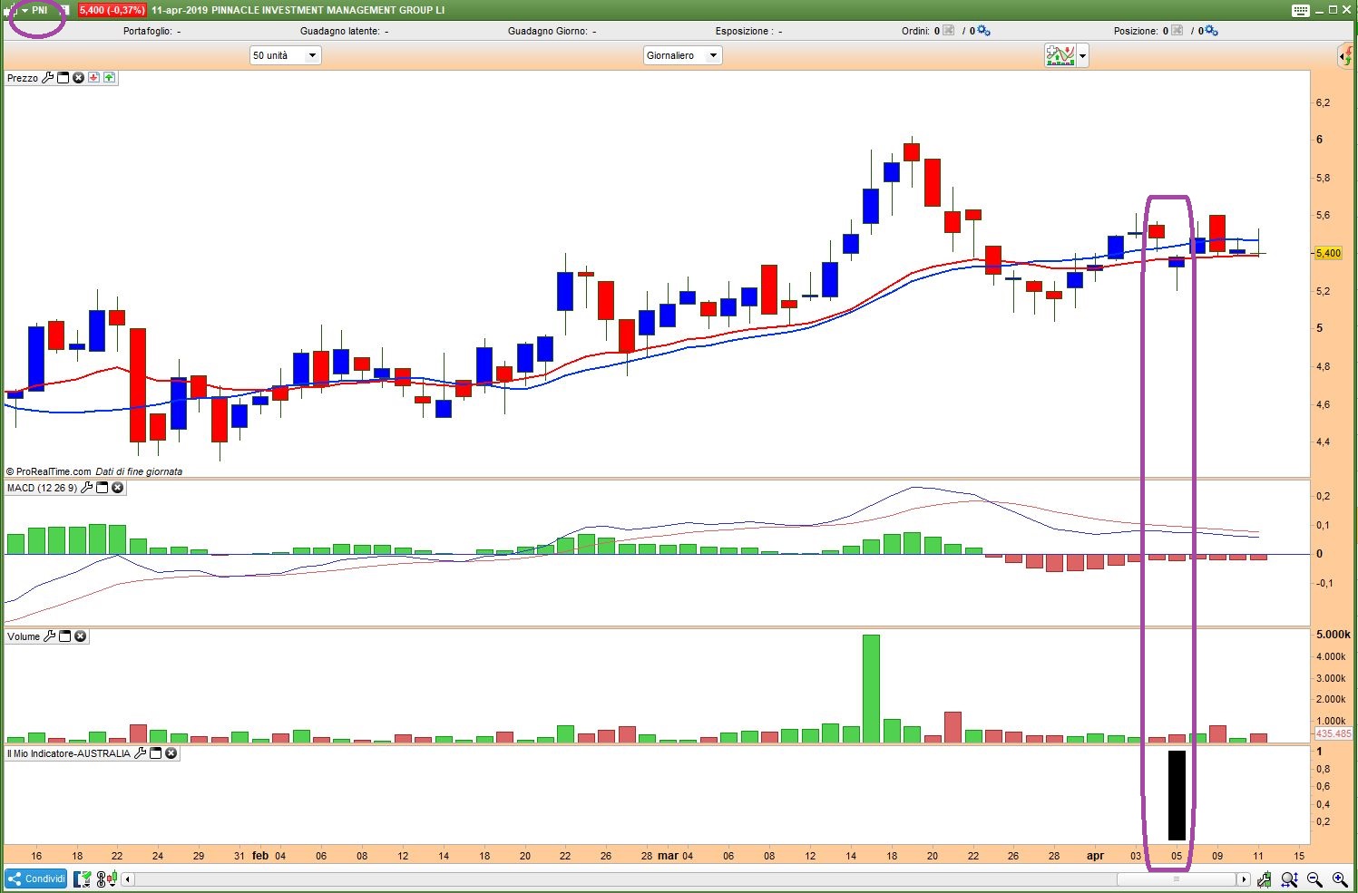1358x893 pixels.
Task: Open Posizione settings gear icon
Action: point(1213,31)
